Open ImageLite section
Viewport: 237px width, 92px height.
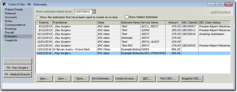coord(11,40)
